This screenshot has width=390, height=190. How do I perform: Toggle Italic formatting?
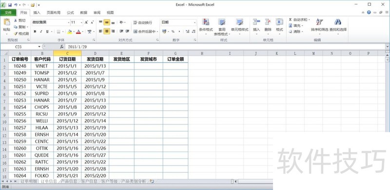[41, 32]
